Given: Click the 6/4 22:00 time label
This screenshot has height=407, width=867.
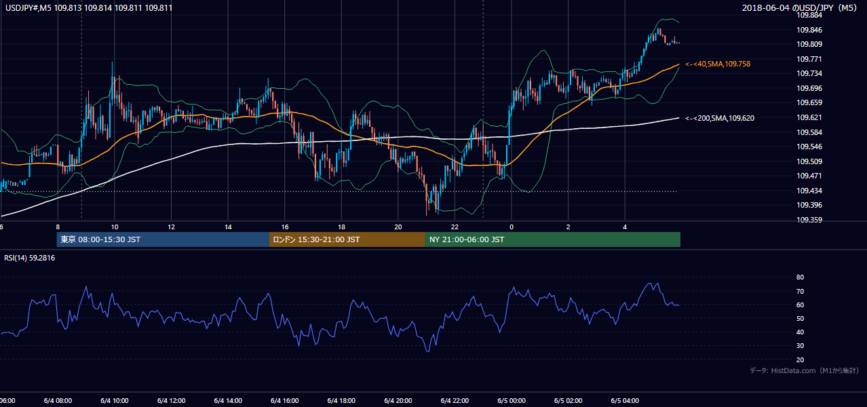Looking at the screenshot, I should click(455, 401).
